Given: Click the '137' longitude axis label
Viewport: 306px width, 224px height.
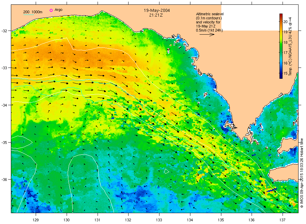Looking at the screenshot, I should [x=282, y=220].
